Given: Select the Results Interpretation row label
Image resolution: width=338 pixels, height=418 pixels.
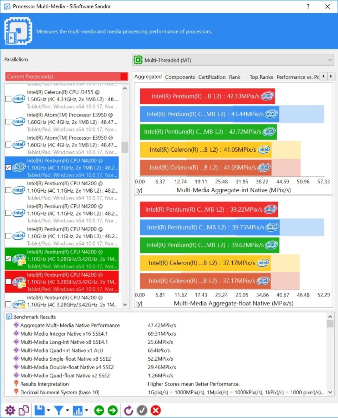Looking at the screenshot, I should tap(45, 384).
